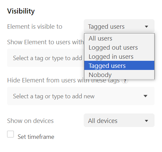
Task: Open the Element is visible to dropdown
Action: pyautogui.click(x=119, y=26)
